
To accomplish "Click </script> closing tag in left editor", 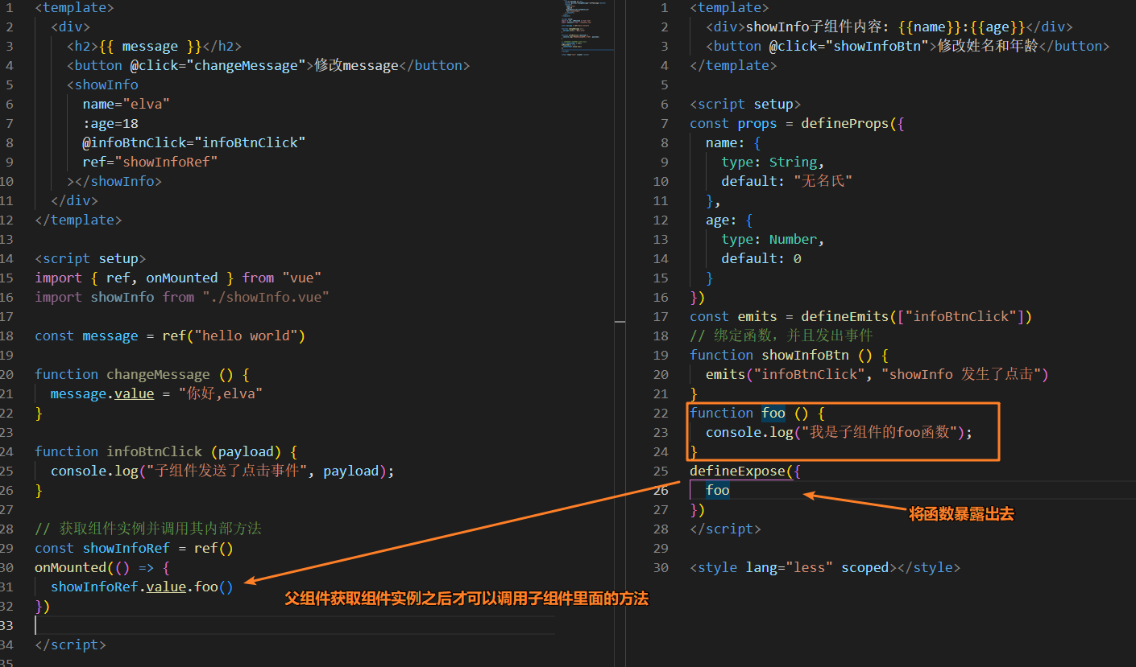I will click(70, 644).
